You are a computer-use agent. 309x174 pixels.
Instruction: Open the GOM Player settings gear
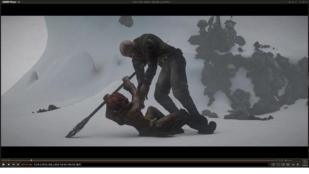point(19,2)
